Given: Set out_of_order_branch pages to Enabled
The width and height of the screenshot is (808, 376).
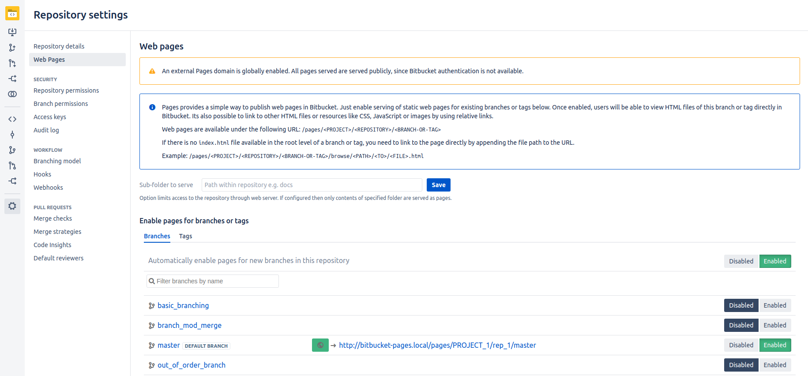Looking at the screenshot, I should (x=775, y=365).
